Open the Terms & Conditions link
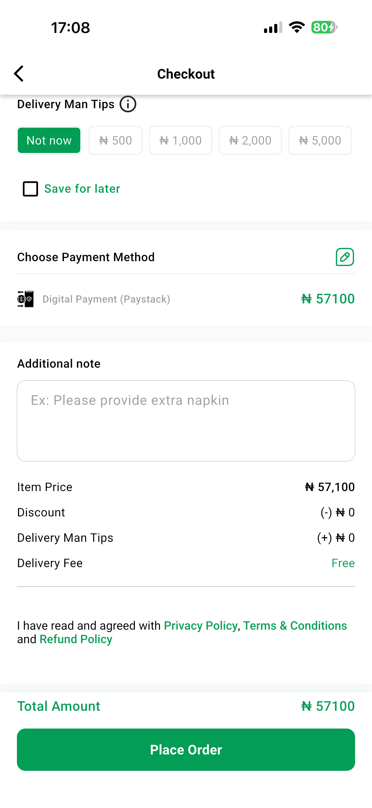372x808 pixels. pos(295,625)
